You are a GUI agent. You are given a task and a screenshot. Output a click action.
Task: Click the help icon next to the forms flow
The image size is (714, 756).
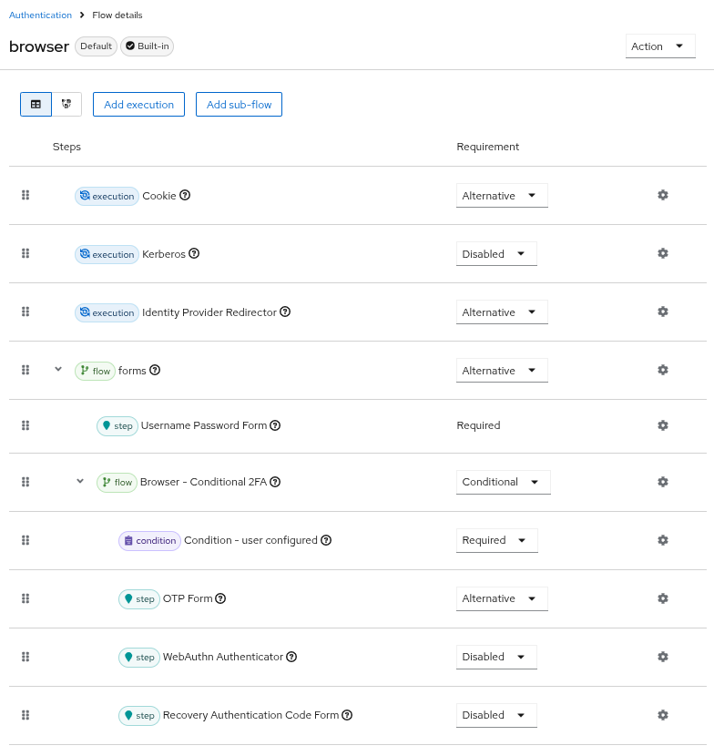(155, 370)
